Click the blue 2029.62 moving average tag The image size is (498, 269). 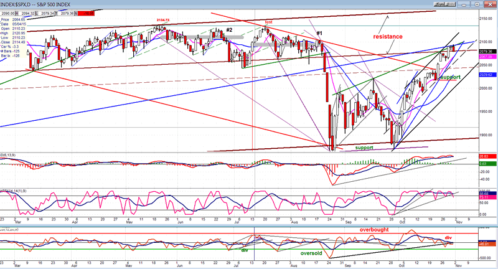[487, 75]
